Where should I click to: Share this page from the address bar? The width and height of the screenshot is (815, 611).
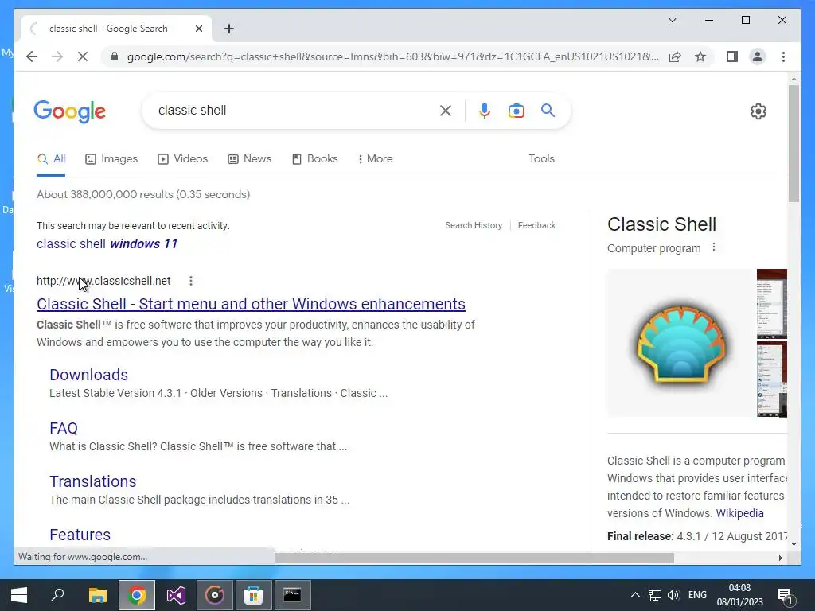[x=675, y=56]
